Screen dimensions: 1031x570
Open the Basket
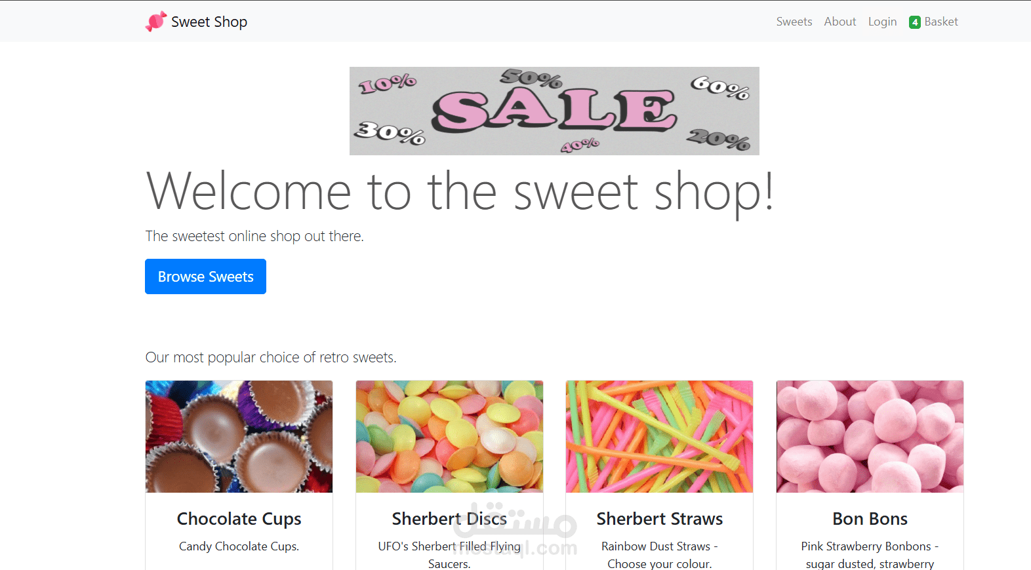940,21
